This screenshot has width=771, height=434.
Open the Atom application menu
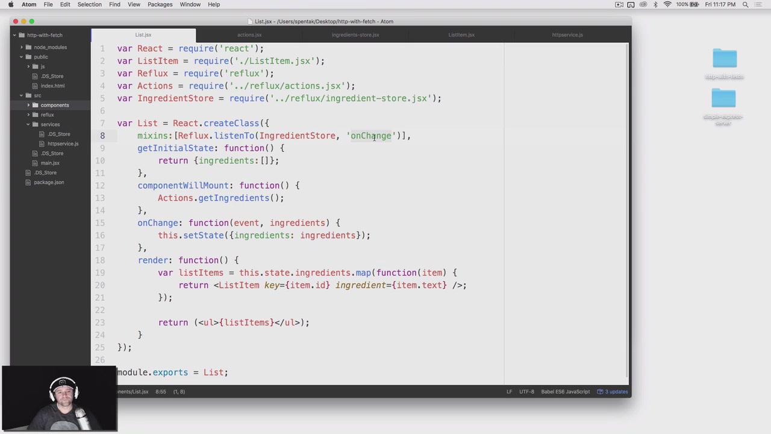pyautogui.click(x=29, y=4)
